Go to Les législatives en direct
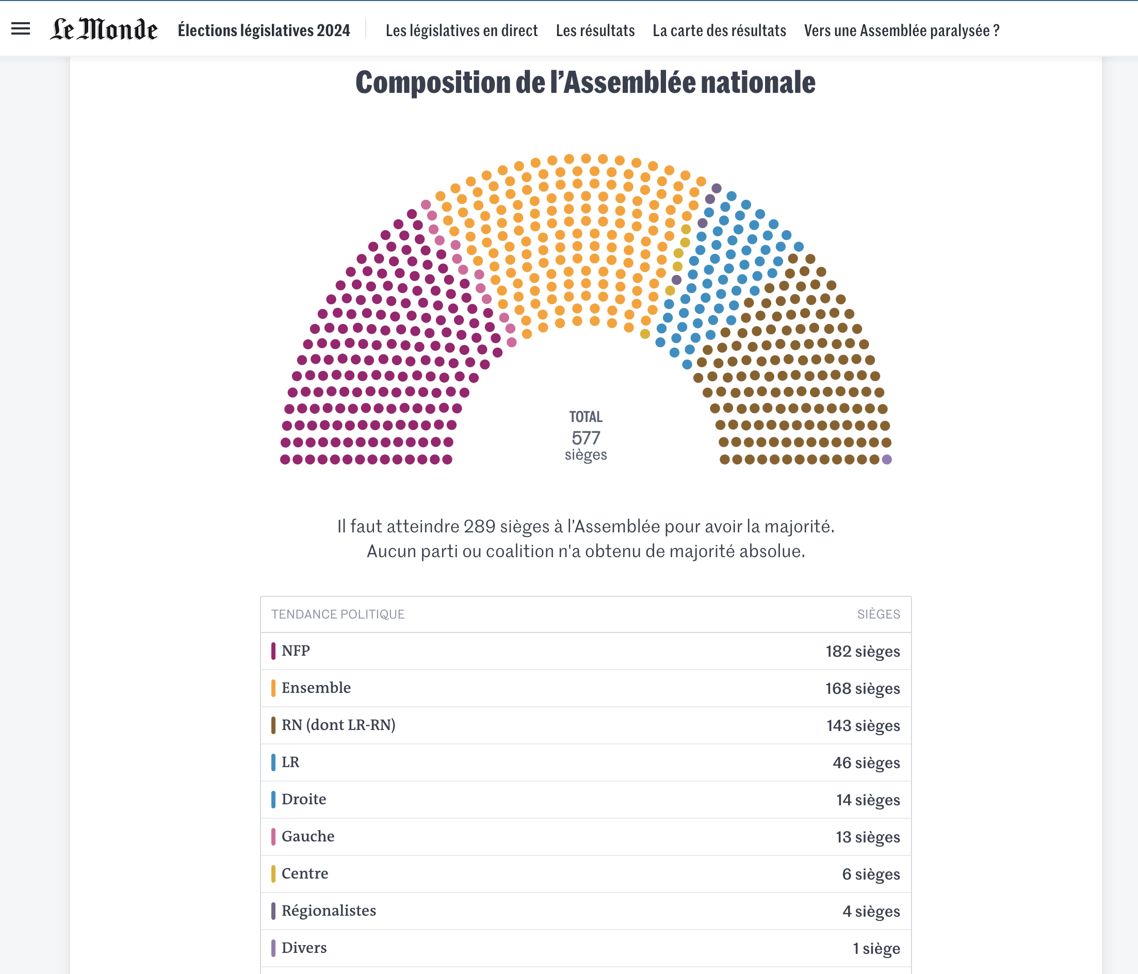The height and width of the screenshot is (974, 1138). tap(461, 30)
